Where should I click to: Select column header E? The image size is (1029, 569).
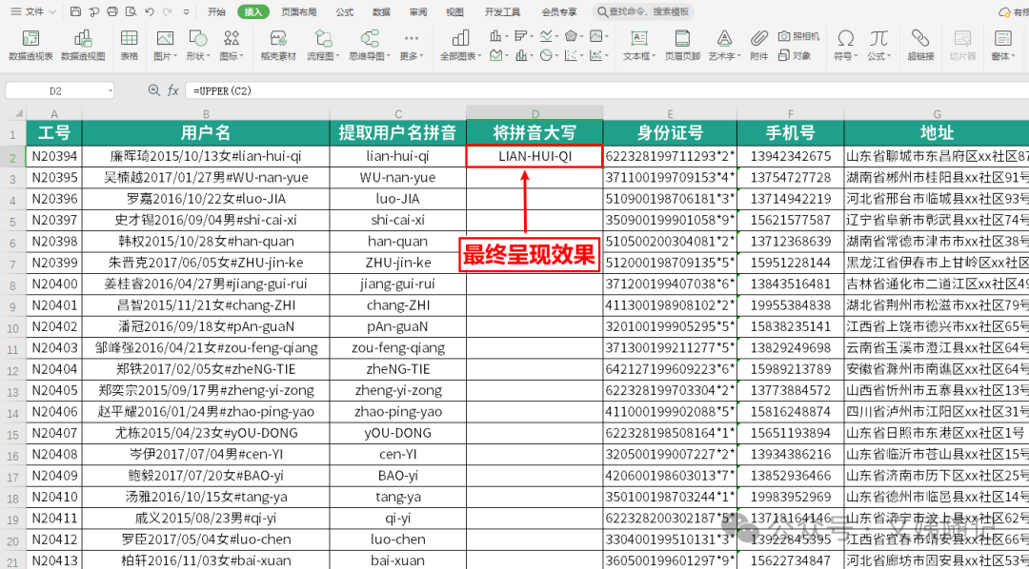(670, 113)
